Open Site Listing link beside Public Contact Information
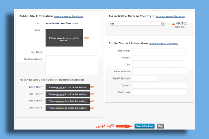209x139 pixels. click(164, 44)
